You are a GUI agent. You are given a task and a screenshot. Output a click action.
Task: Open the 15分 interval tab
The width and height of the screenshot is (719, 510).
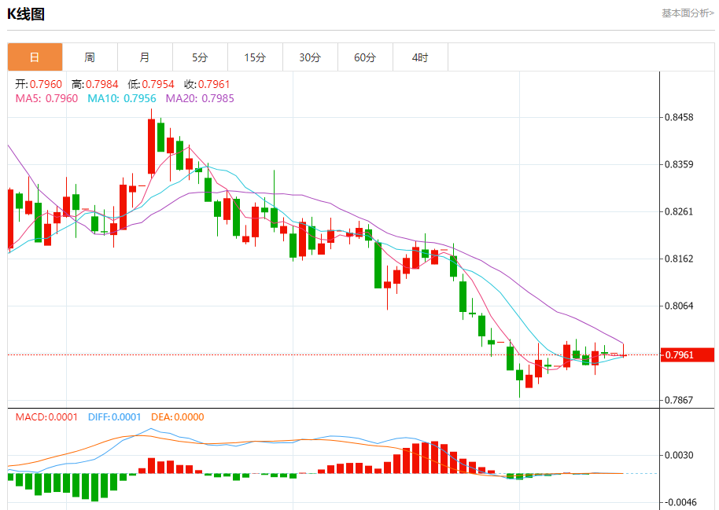click(x=255, y=57)
